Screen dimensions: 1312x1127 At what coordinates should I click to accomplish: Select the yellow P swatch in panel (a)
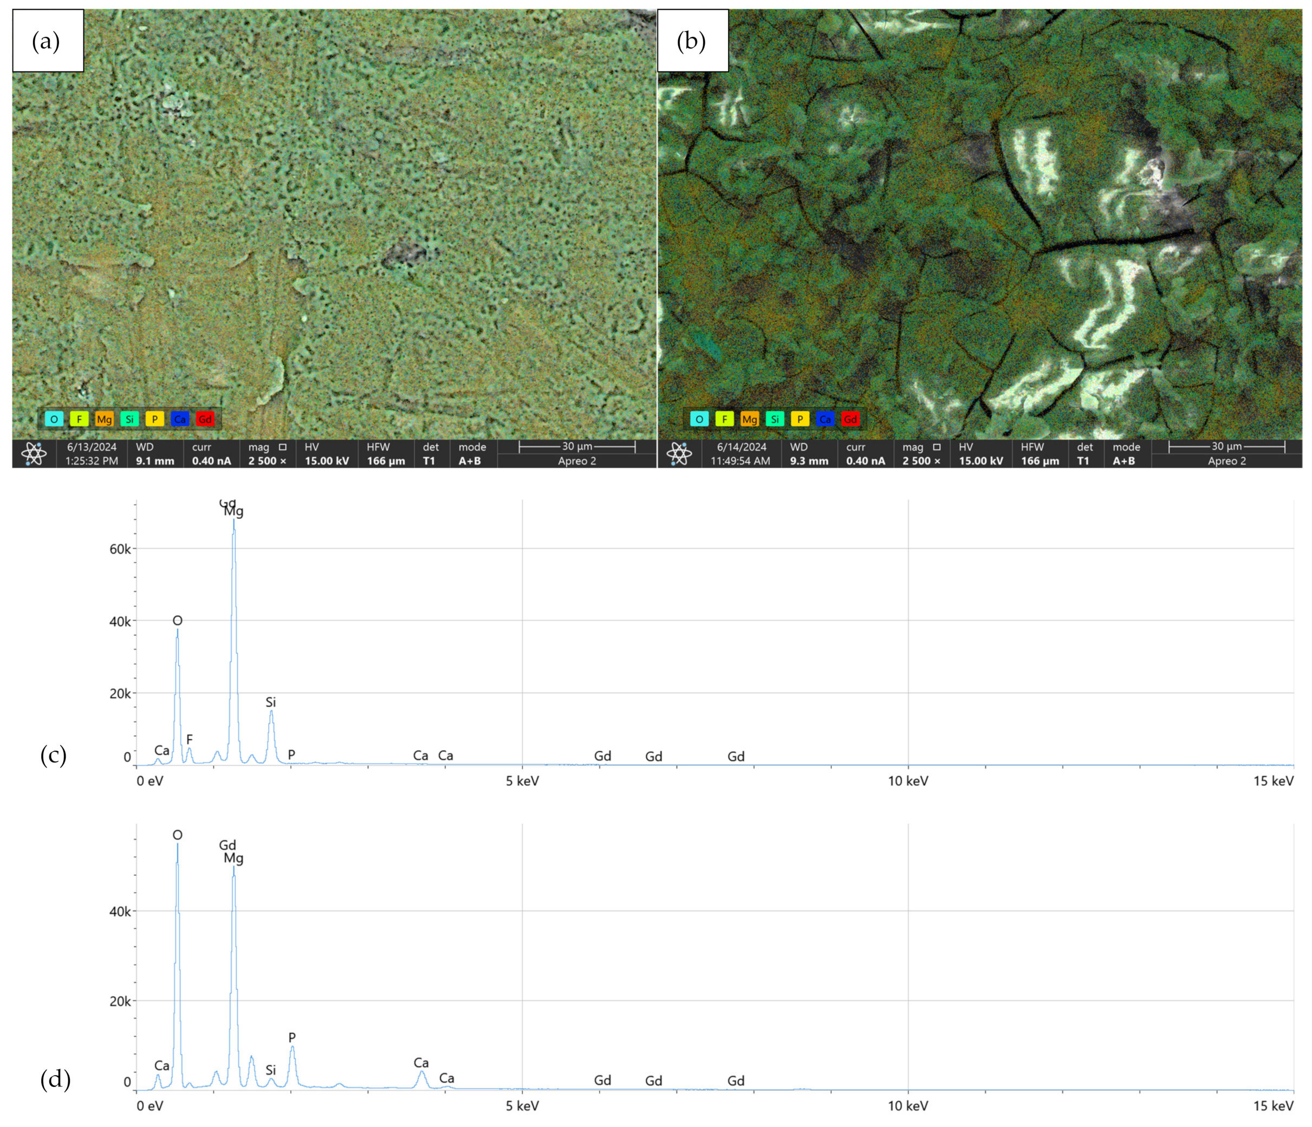tap(154, 419)
